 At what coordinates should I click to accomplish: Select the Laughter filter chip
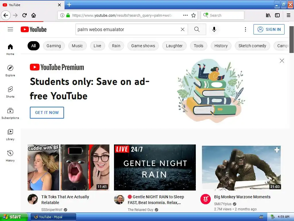[174, 46]
